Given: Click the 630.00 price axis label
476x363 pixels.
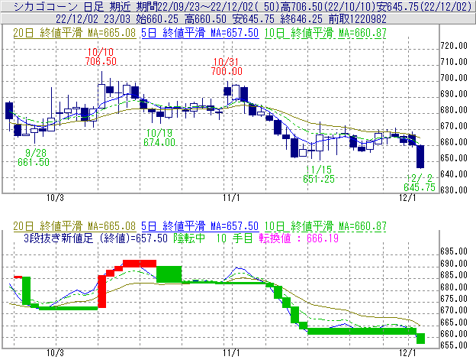Looking at the screenshot, I should click(454, 190).
